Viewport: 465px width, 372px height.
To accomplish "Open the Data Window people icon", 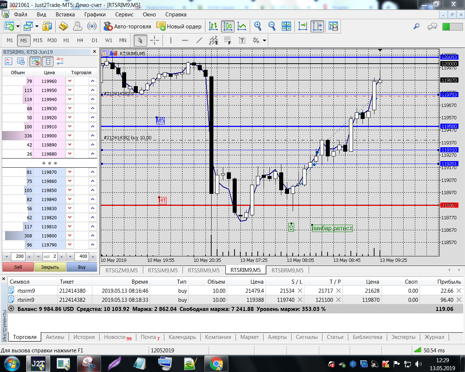I will tap(78, 26).
